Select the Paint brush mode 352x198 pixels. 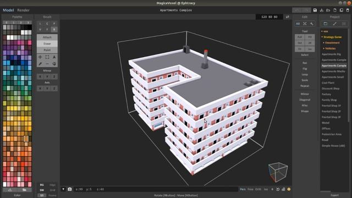click(47, 50)
